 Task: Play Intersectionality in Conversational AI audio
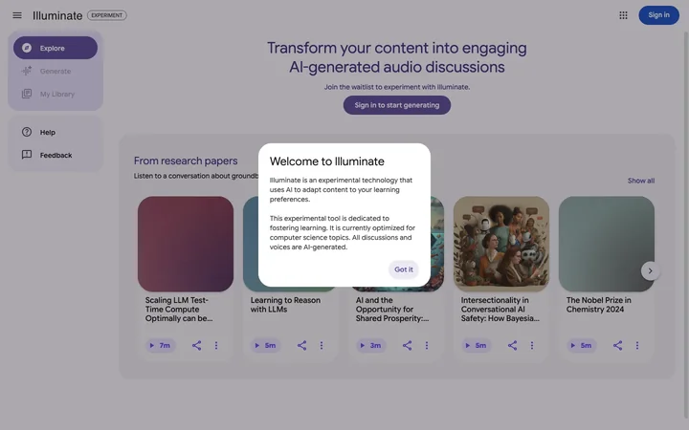click(x=476, y=345)
